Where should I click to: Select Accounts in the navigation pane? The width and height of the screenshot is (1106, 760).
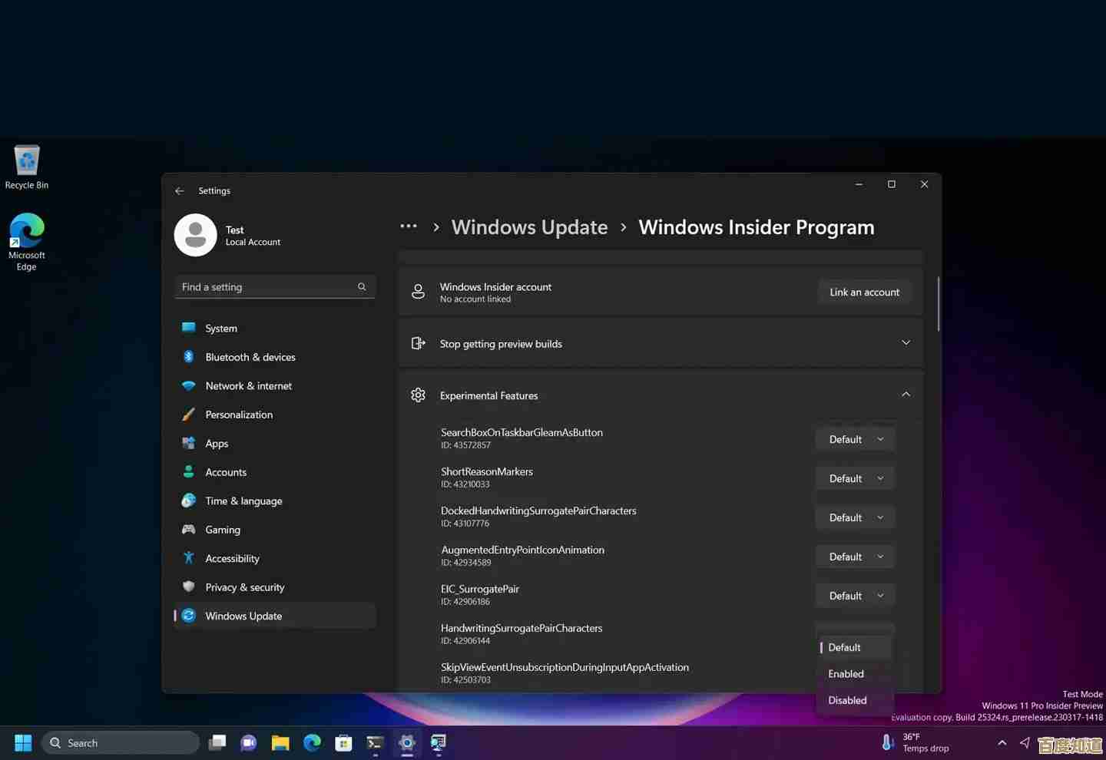pyautogui.click(x=225, y=471)
